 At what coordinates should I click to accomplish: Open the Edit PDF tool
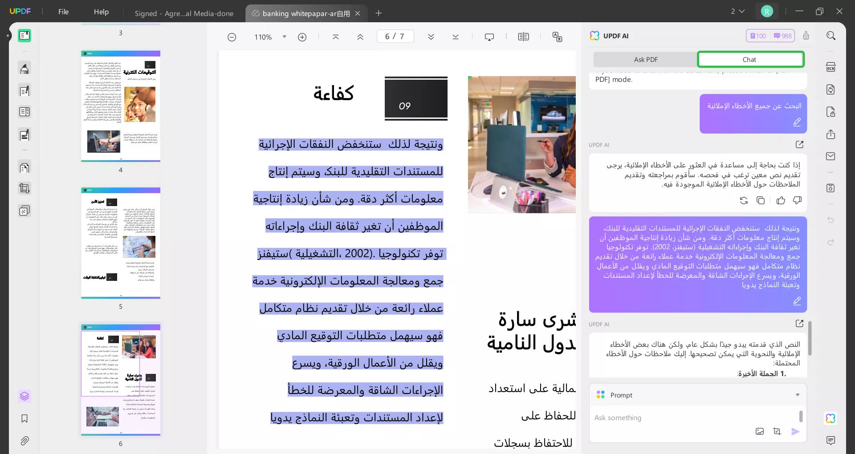(24, 90)
